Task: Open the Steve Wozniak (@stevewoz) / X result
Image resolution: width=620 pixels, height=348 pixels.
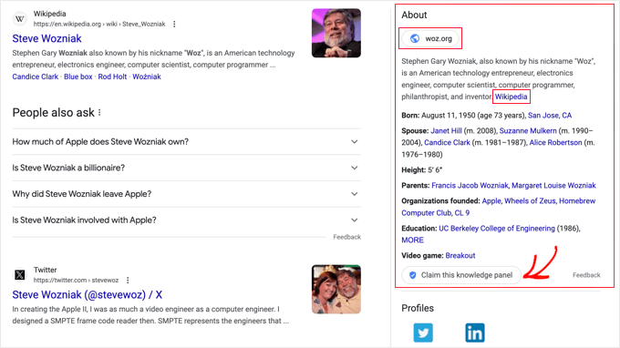Action: tap(87, 294)
